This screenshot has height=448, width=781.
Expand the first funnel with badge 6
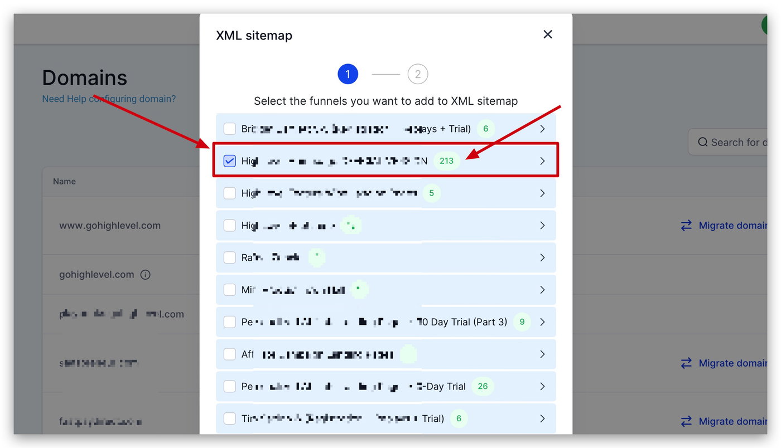pyautogui.click(x=542, y=129)
